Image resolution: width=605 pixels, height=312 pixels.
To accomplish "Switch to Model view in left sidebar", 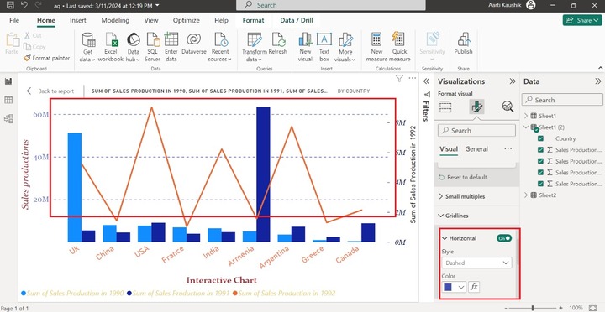I will [x=8, y=118].
